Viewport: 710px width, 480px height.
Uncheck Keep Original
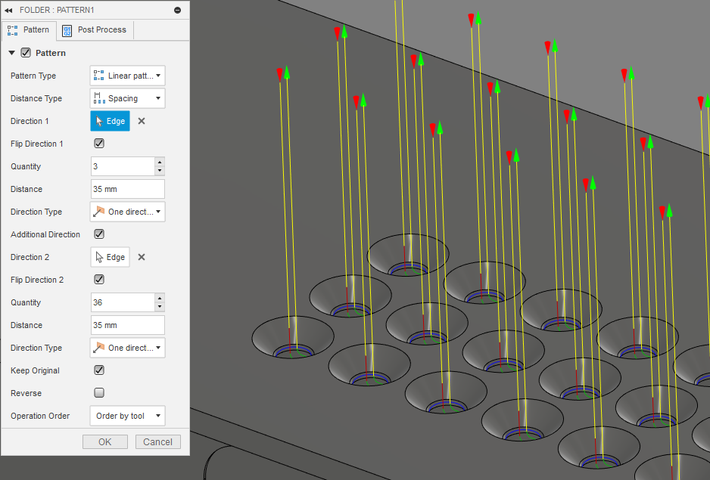tap(98, 370)
